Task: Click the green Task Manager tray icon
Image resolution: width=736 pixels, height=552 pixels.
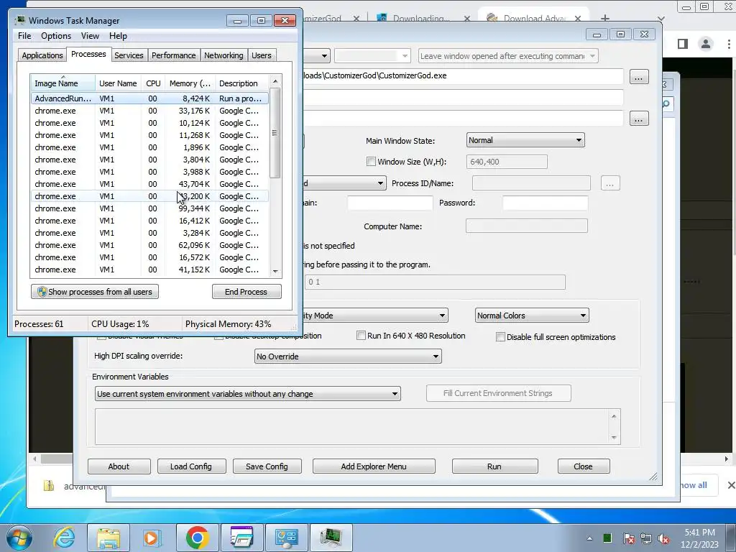Action: click(x=607, y=538)
